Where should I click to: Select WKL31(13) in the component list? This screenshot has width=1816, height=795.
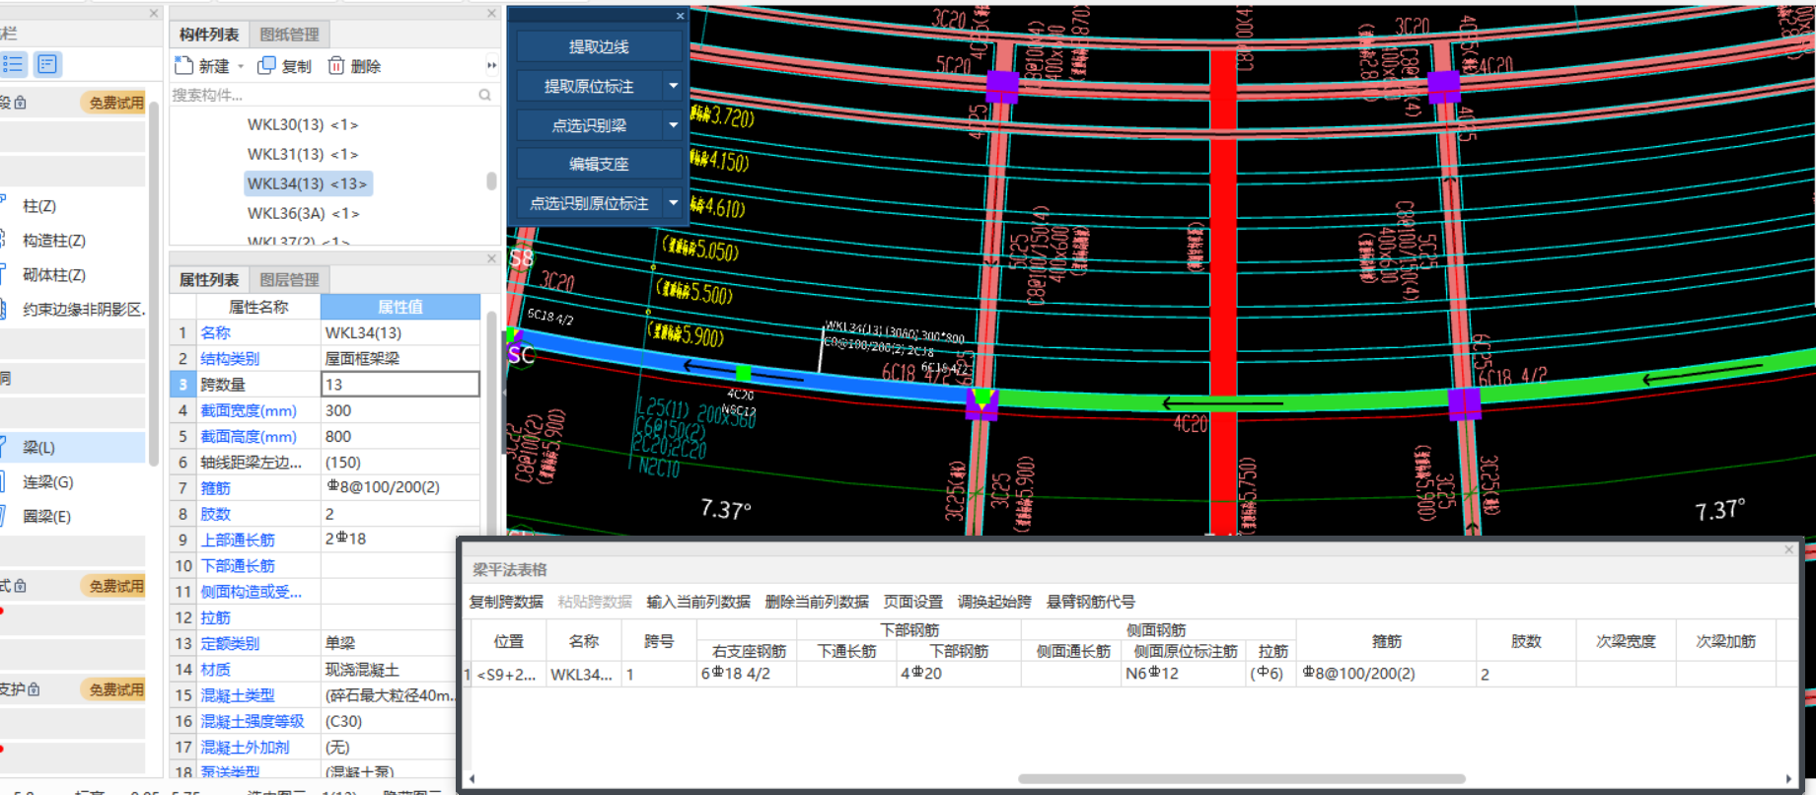[x=303, y=154]
